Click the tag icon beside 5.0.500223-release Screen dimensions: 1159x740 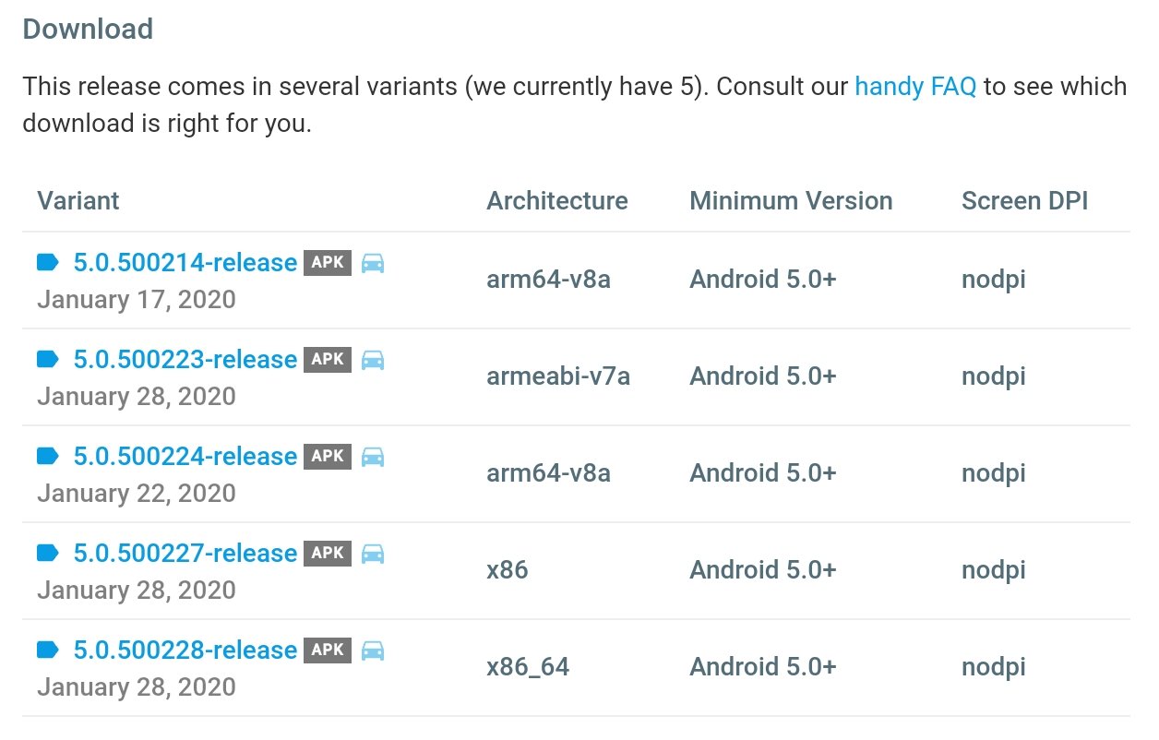tap(48, 359)
